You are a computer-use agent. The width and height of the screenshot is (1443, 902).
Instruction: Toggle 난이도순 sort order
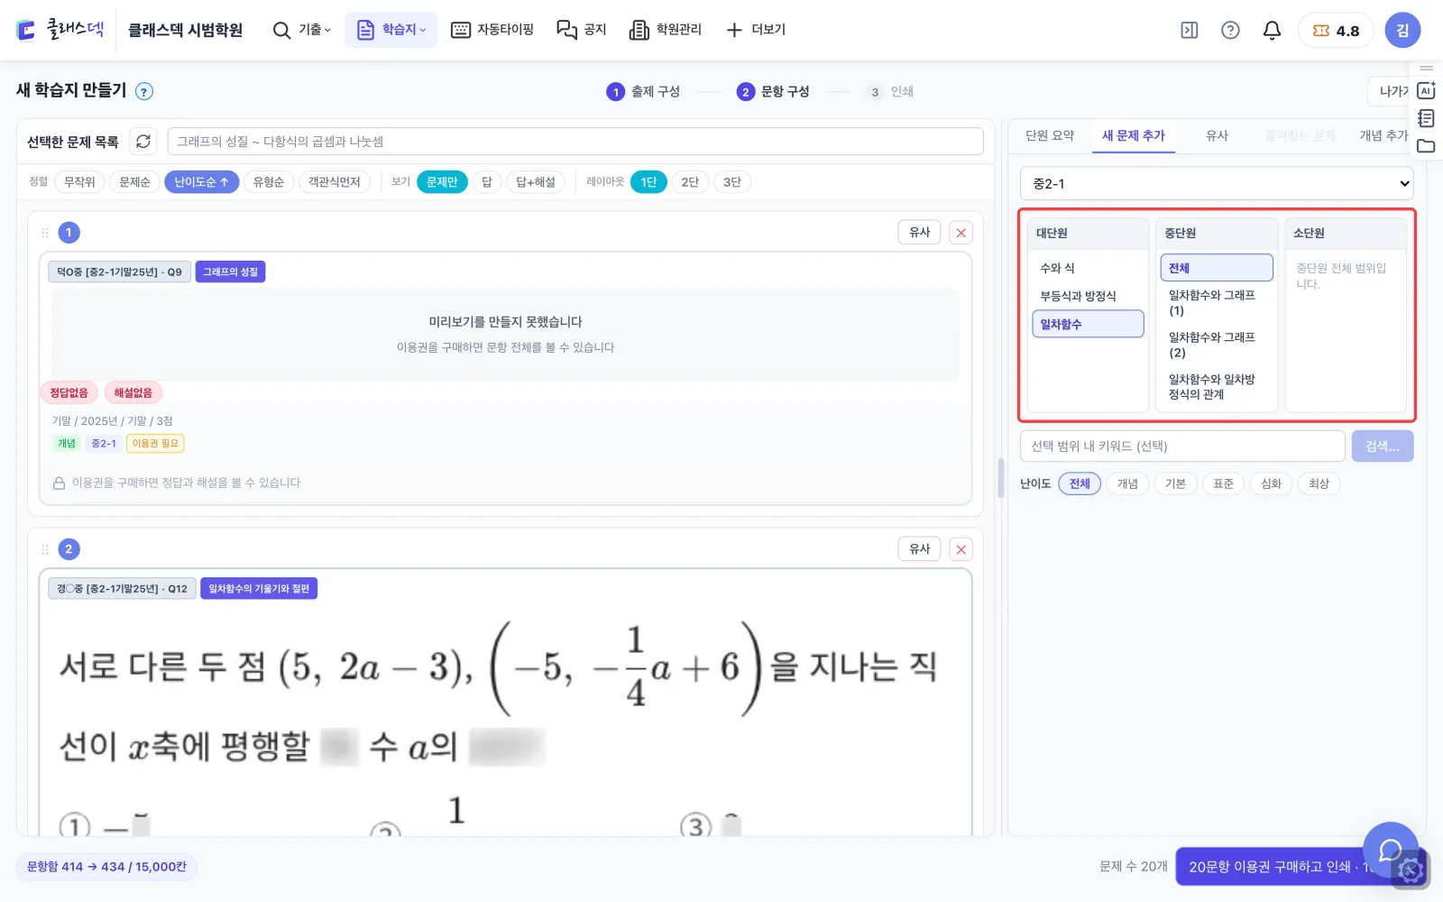(x=201, y=182)
